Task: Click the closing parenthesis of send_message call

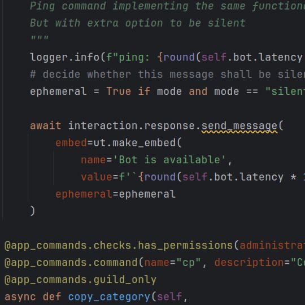Action: point(33,211)
